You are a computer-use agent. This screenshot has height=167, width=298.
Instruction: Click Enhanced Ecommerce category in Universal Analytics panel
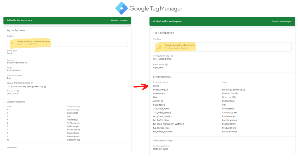click(17, 63)
